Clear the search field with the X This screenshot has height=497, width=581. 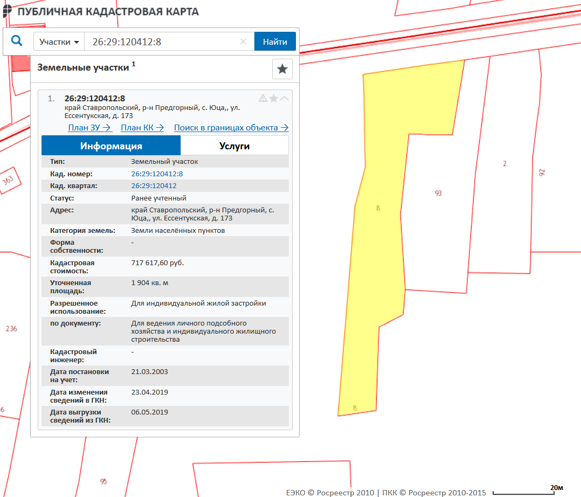(x=243, y=42)
